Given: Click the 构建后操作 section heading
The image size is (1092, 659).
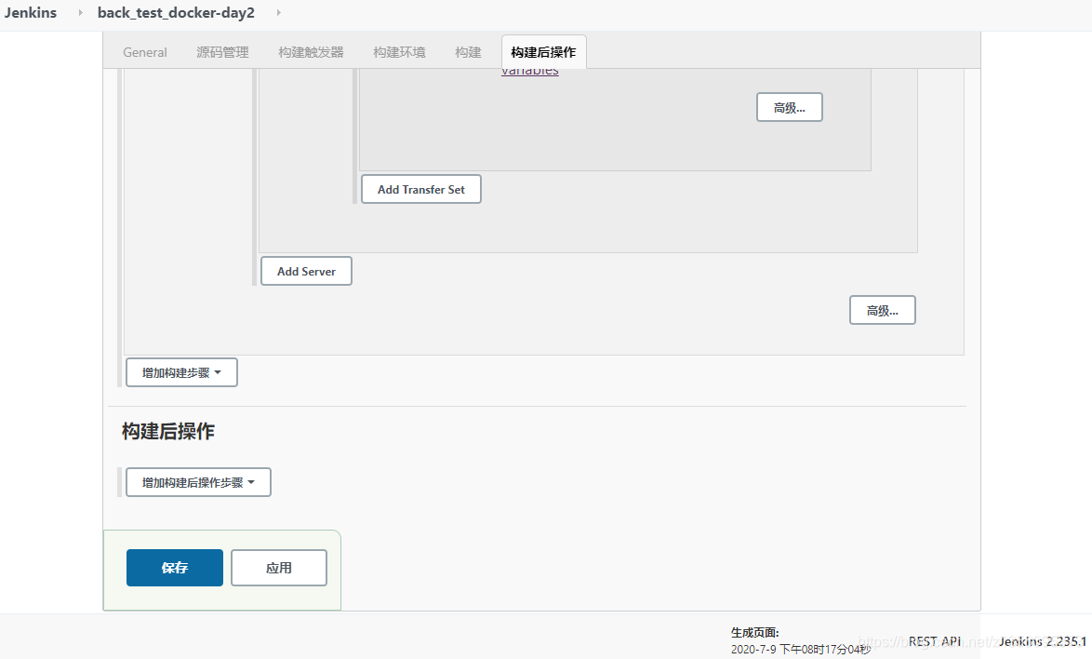Looking at the screenshot, I should pos(167,431).
